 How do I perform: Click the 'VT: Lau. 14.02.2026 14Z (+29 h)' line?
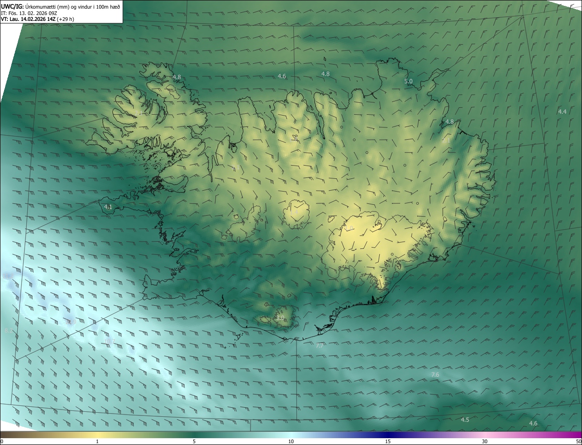[38, 19]
